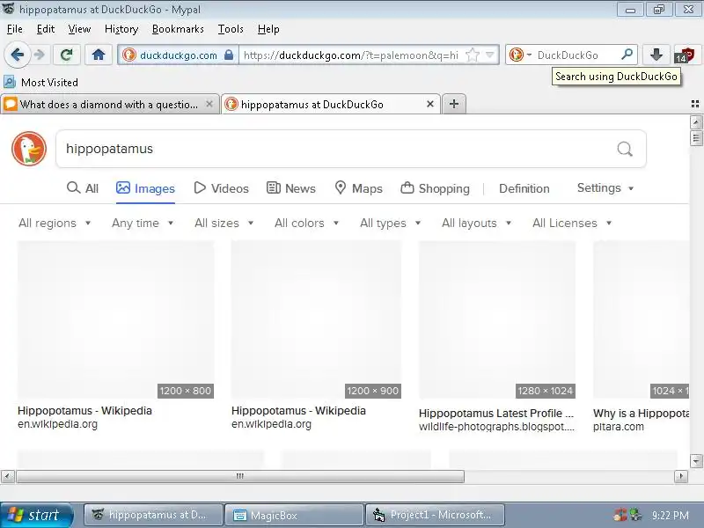Select hippopatamus at D... taskbar button
704x528 pixels.
153,515
